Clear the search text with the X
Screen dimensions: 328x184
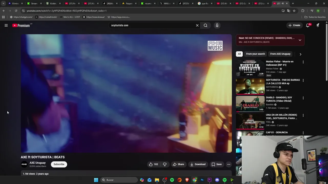(x=197, y=25)
